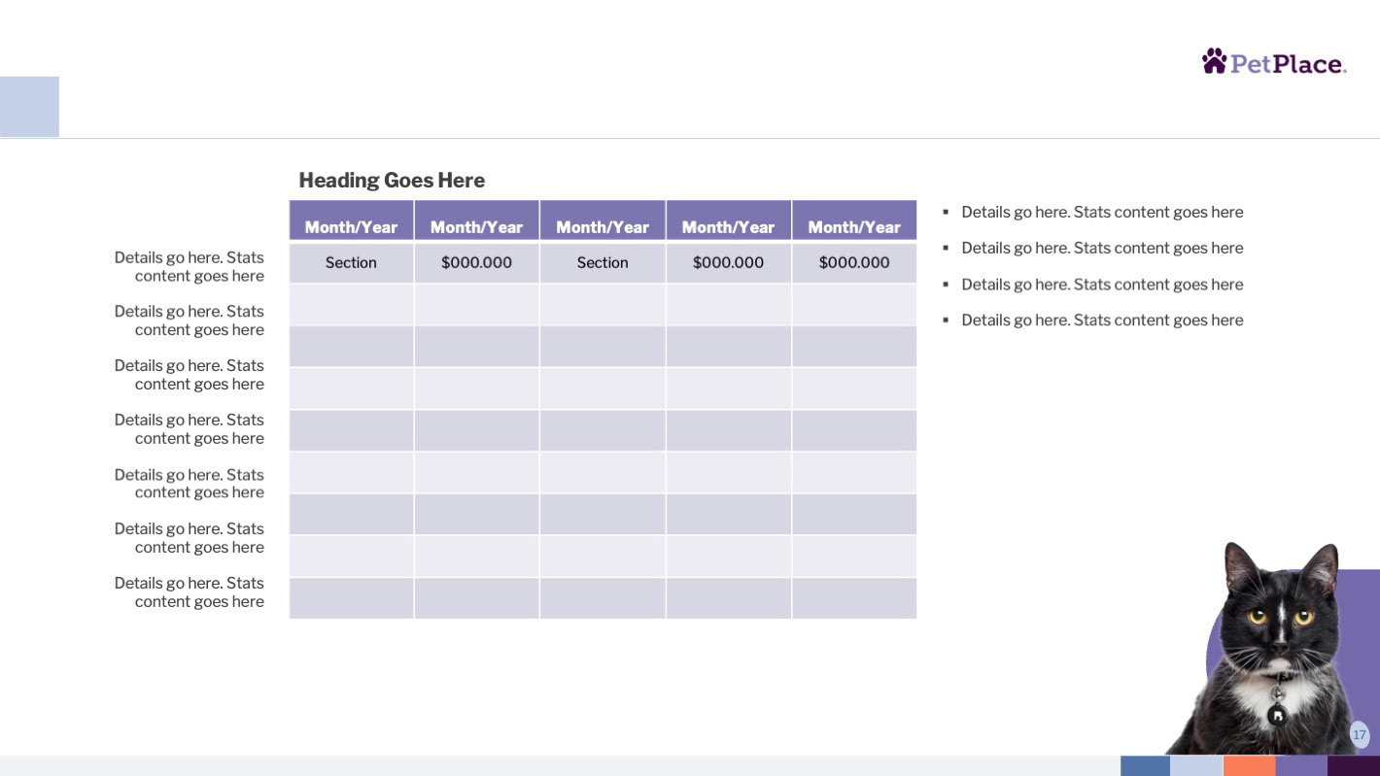1380x776 pixels.
Task: Select the darkest purple footer block
Action: pyautogui.click(x=1354, y=766)
